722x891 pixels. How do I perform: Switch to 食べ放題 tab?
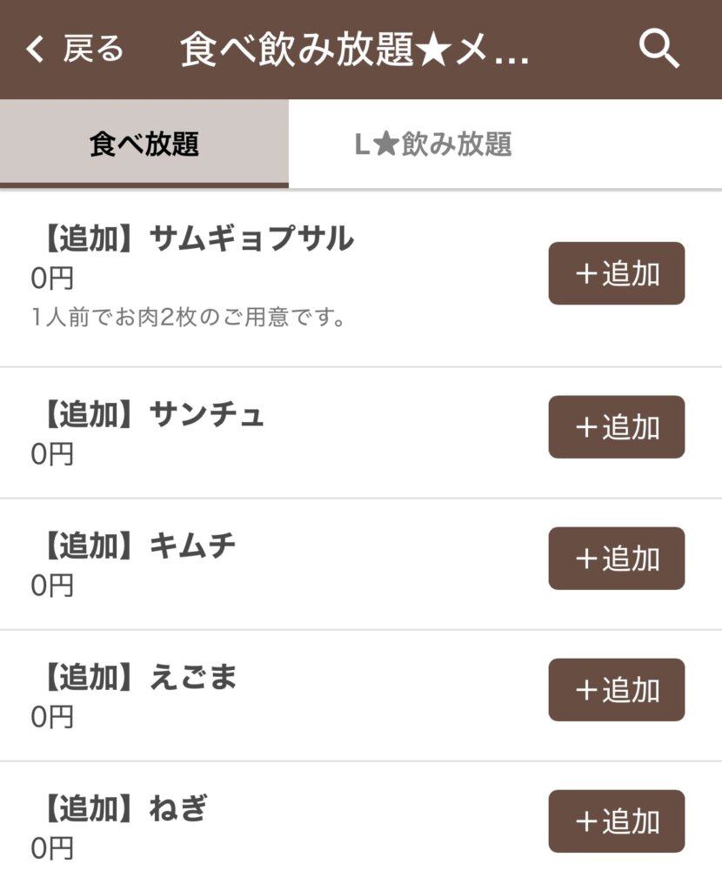[144, 144]
